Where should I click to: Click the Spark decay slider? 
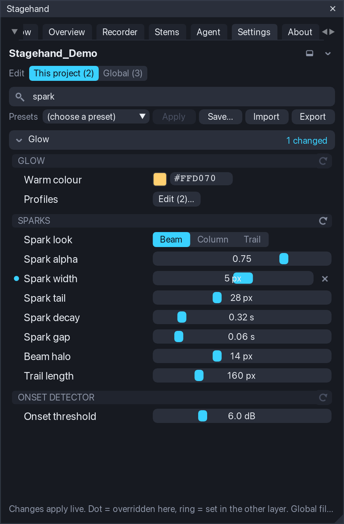pyautogui.click(x=242, y=317)
